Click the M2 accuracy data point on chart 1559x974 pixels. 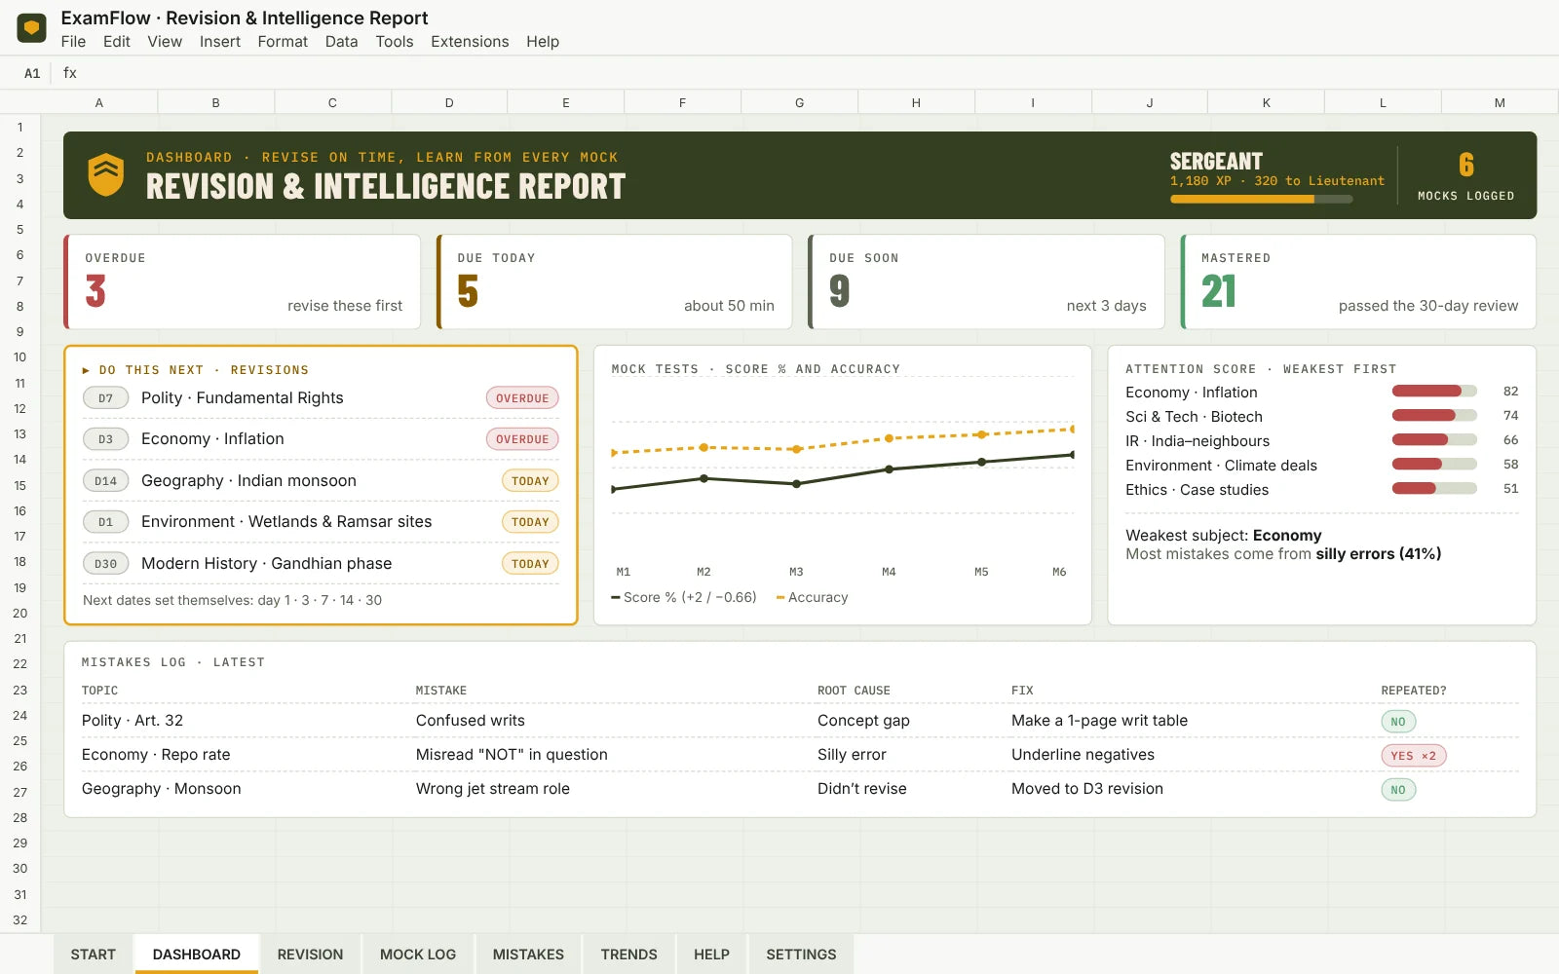[x=703, y=447]
